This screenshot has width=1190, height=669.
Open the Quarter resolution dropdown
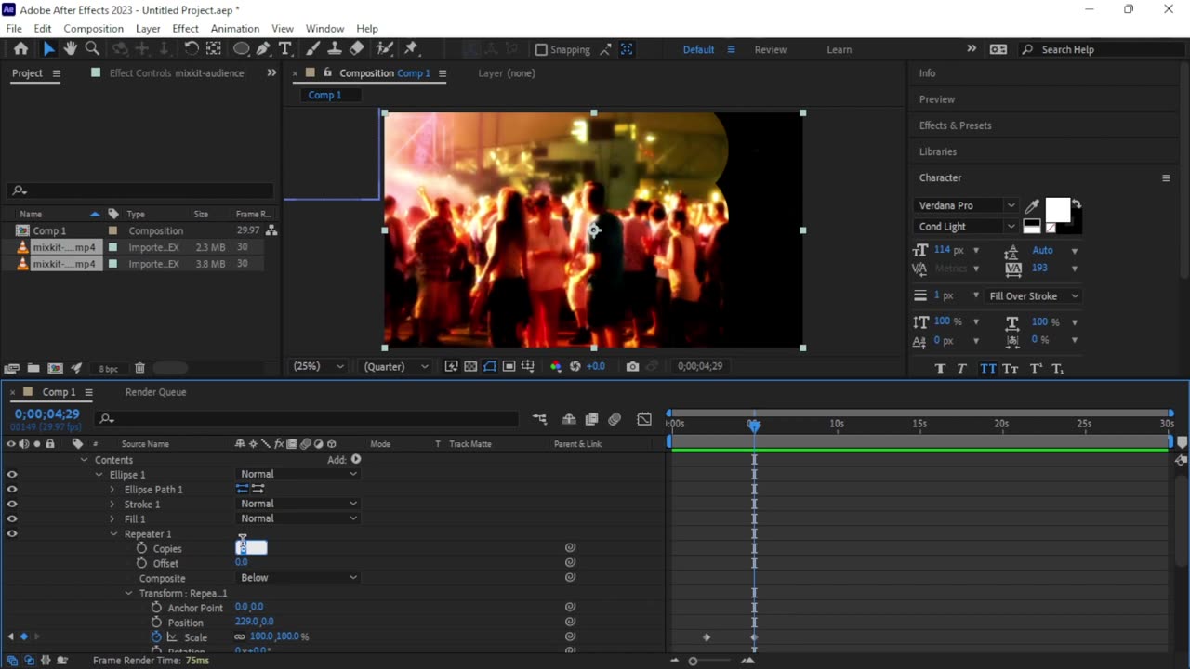click(x=395, y=366)
